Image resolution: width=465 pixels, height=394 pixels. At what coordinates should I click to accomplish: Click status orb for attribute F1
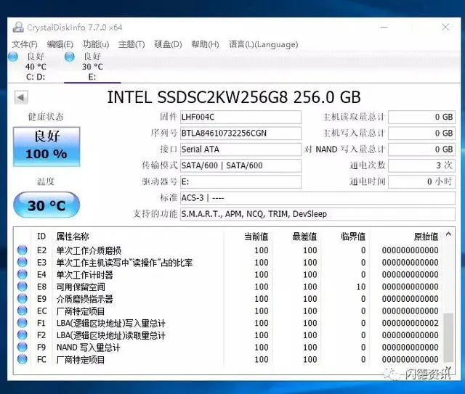coord(23,323)
